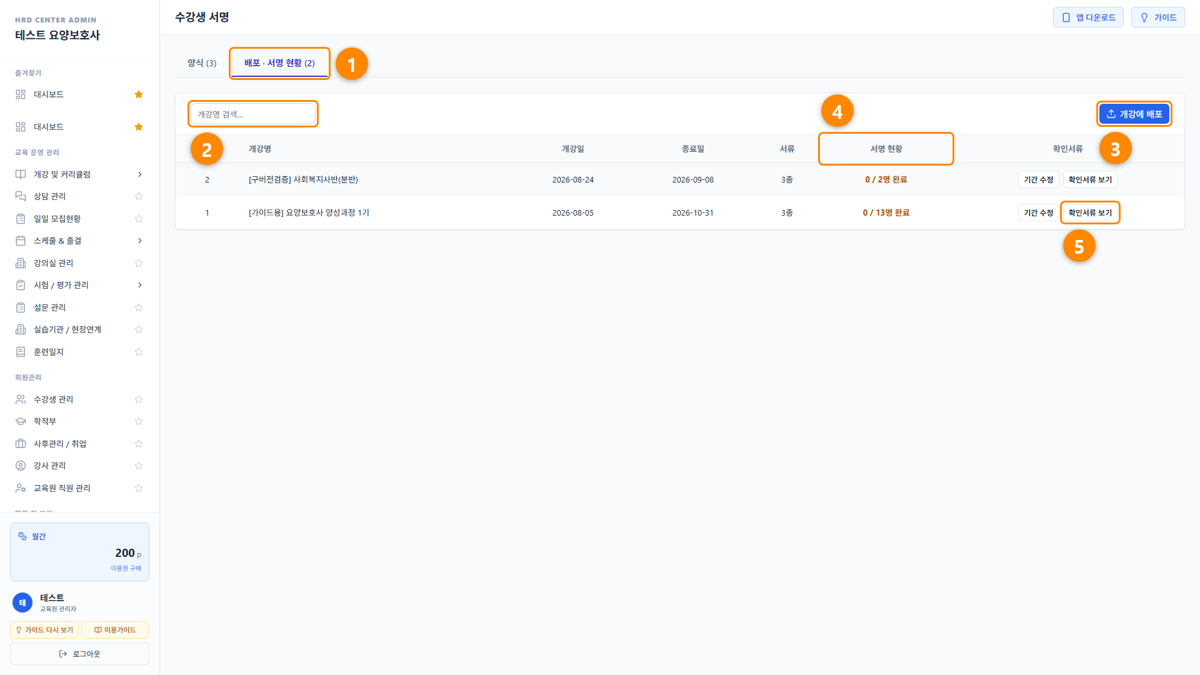Click the 일일 모집현황 clipboard icon
The image size is (1200, 675).
(21, 219)
